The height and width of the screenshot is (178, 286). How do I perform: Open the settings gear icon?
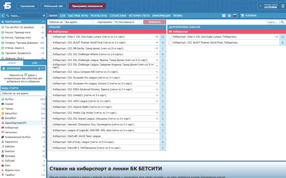[x=229, y=16]
